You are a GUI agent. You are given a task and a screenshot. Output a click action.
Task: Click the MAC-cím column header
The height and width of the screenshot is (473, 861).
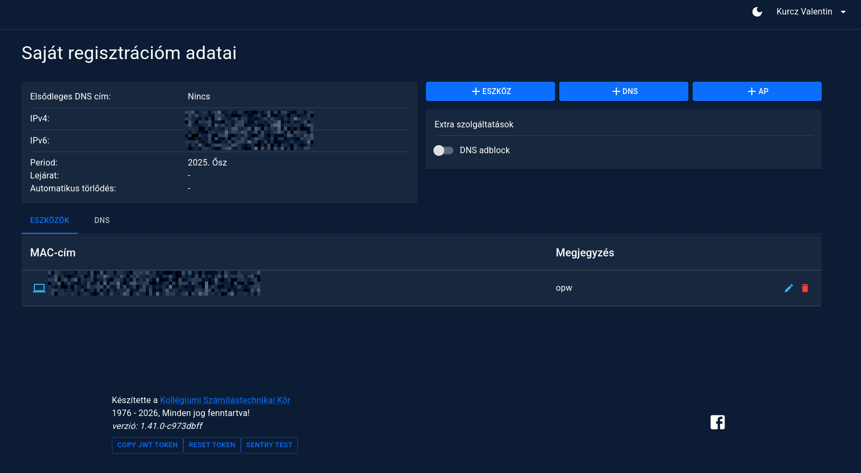pos(53,253)
